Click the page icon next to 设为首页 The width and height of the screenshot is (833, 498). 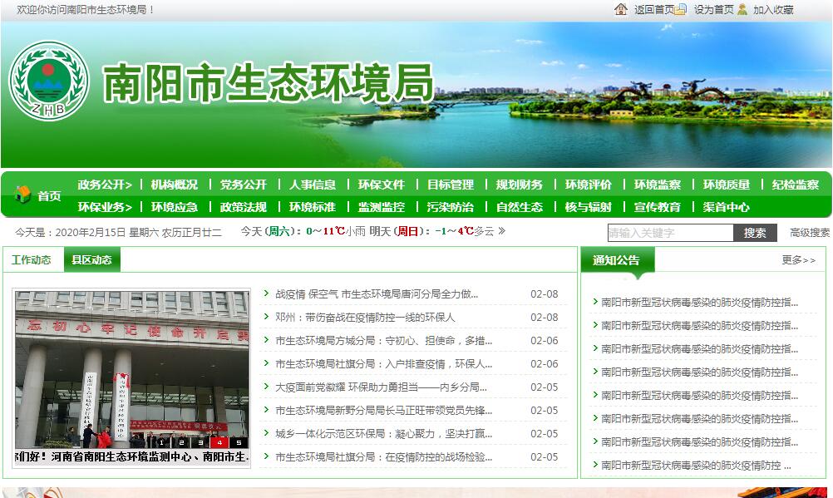click(681, 9)
